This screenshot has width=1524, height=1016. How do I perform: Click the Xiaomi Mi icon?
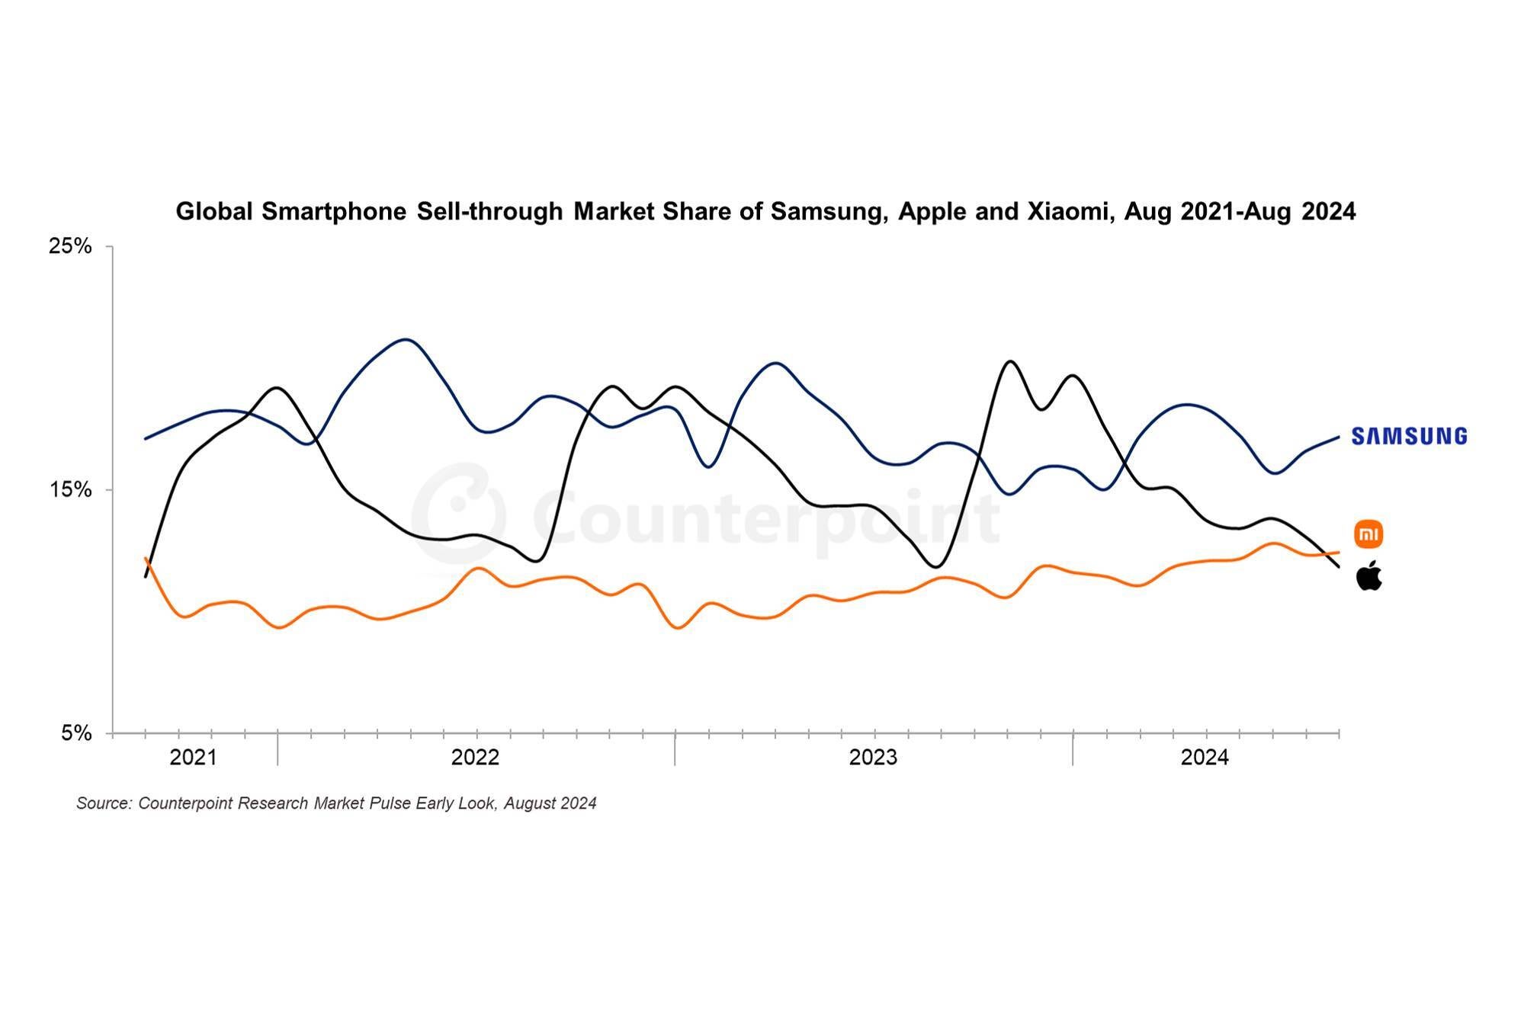(x=1386, y=530)
